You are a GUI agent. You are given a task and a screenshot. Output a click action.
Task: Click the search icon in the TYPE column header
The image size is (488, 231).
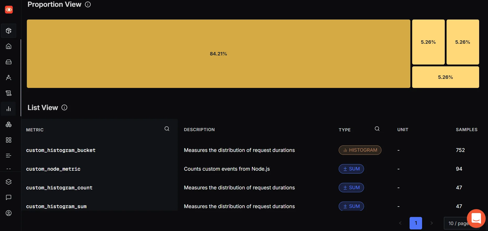377,129
